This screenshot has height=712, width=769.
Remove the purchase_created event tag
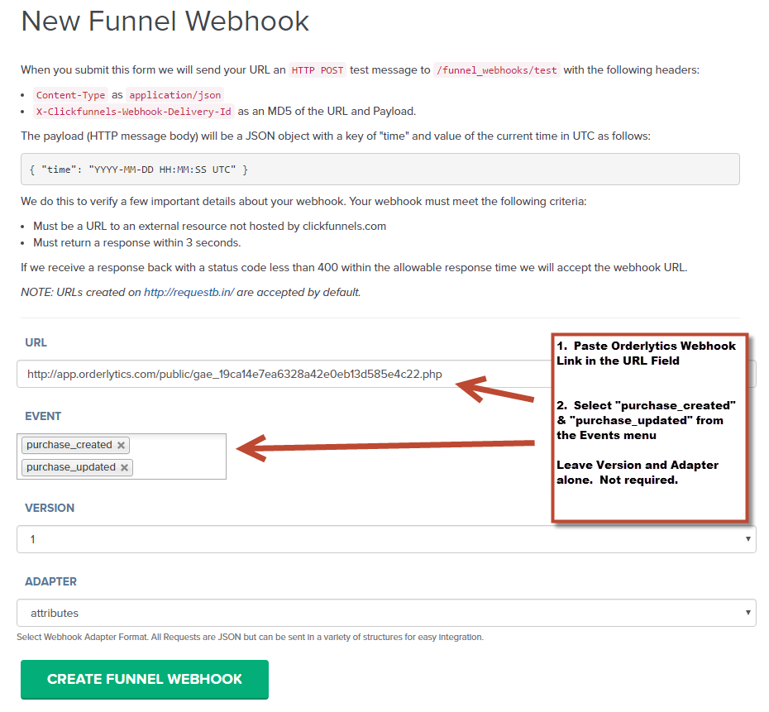[x=121, y=445]
